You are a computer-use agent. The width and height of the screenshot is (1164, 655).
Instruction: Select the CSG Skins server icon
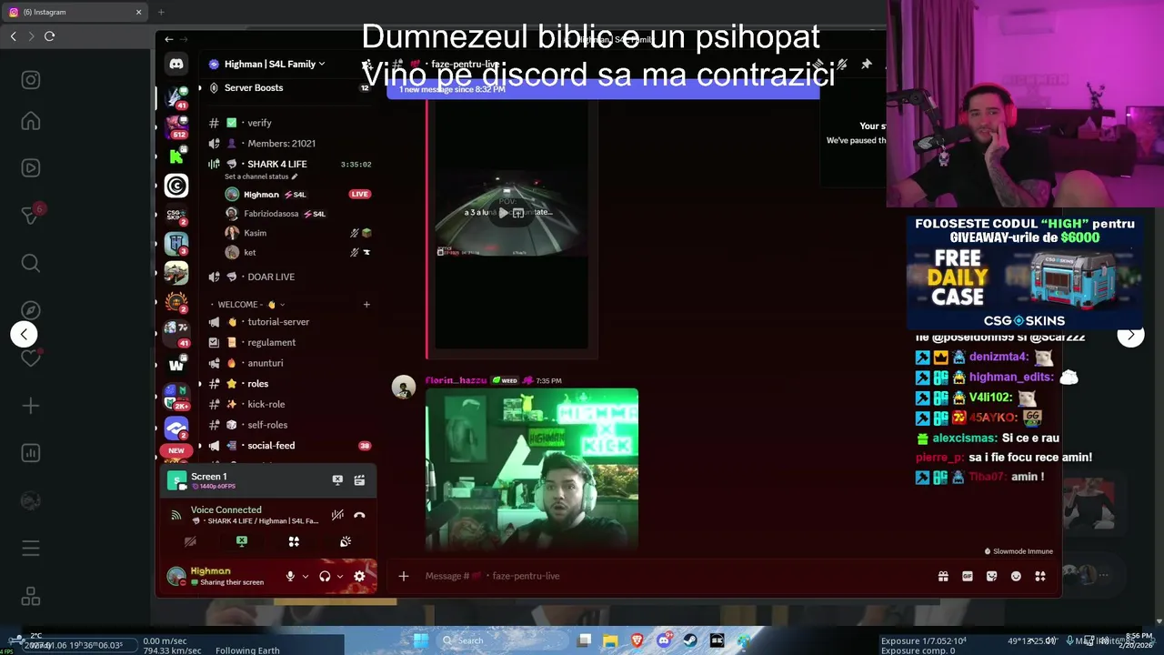coord(176,215)
